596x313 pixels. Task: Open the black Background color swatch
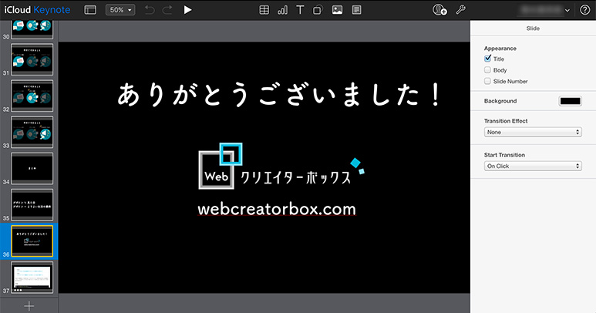(x=570, y=101)
